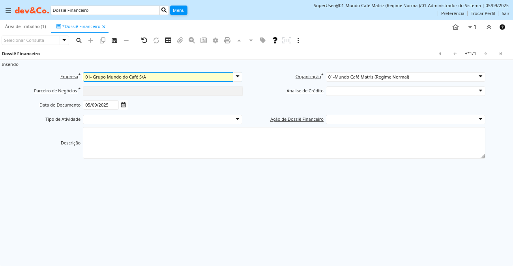Expand the Empresa dropdown list

click(x=238, y=77)
